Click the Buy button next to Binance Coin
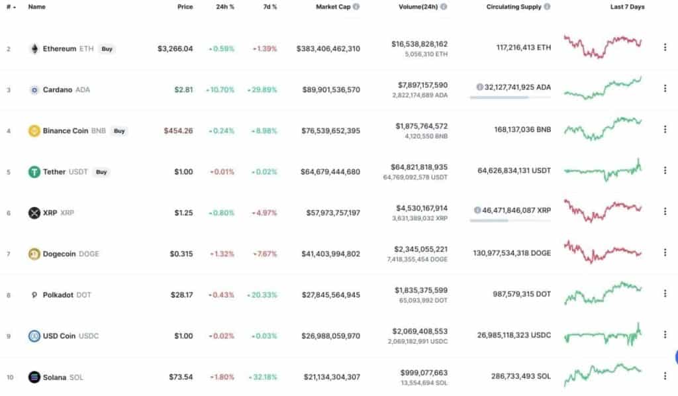 pos(119,131)
